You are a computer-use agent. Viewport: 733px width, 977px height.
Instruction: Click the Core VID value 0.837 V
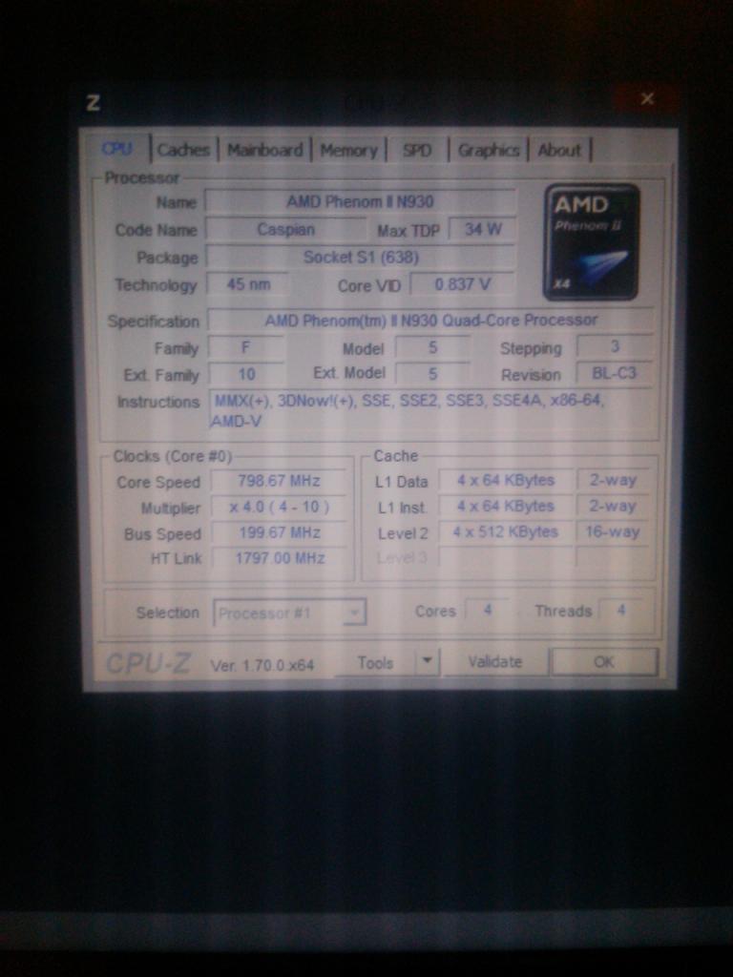click(x=463, y=284)
